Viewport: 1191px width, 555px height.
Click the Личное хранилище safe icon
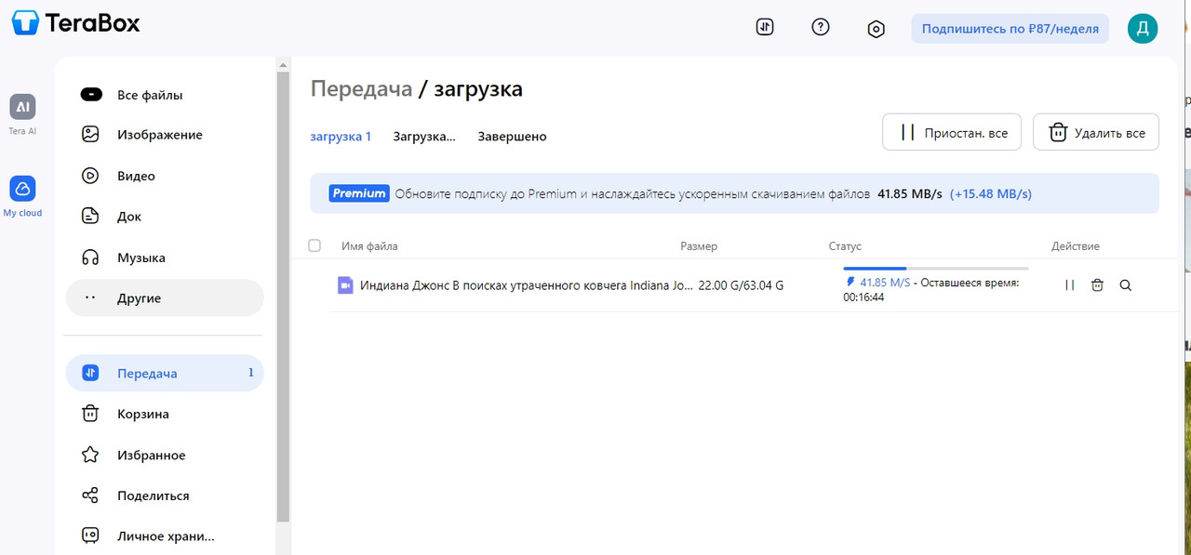tap(90, 535)
